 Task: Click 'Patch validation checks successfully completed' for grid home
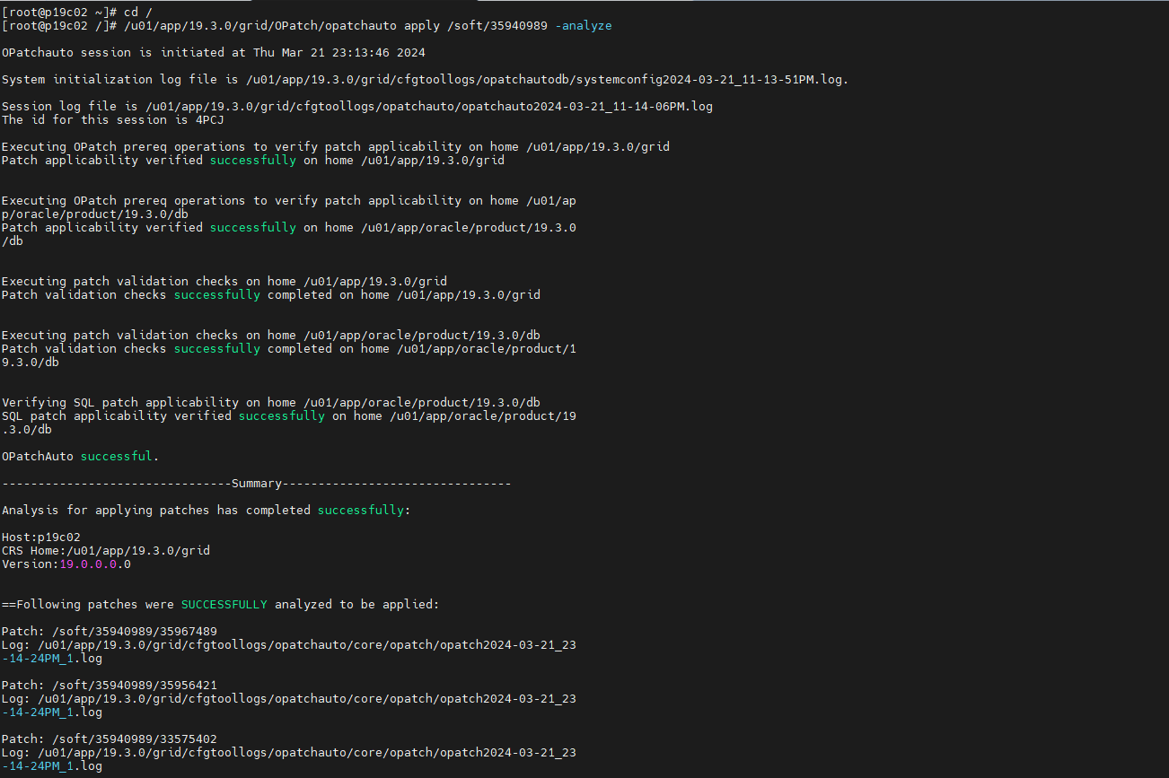pyautogui.click(x=271, y=295)
